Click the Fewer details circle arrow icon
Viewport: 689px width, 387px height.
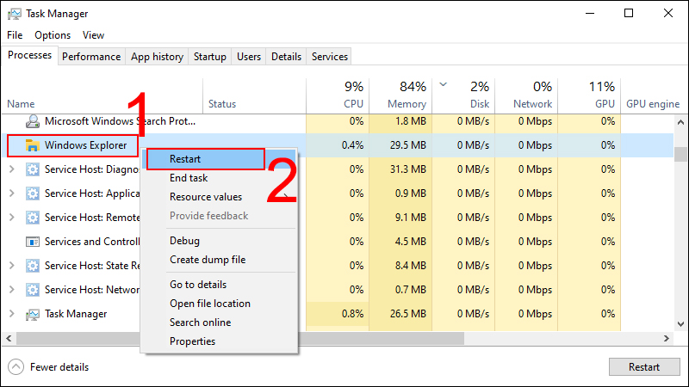[16, 367]
